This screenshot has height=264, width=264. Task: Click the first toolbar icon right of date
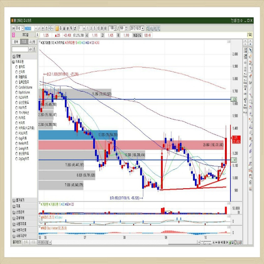(148, 28)
